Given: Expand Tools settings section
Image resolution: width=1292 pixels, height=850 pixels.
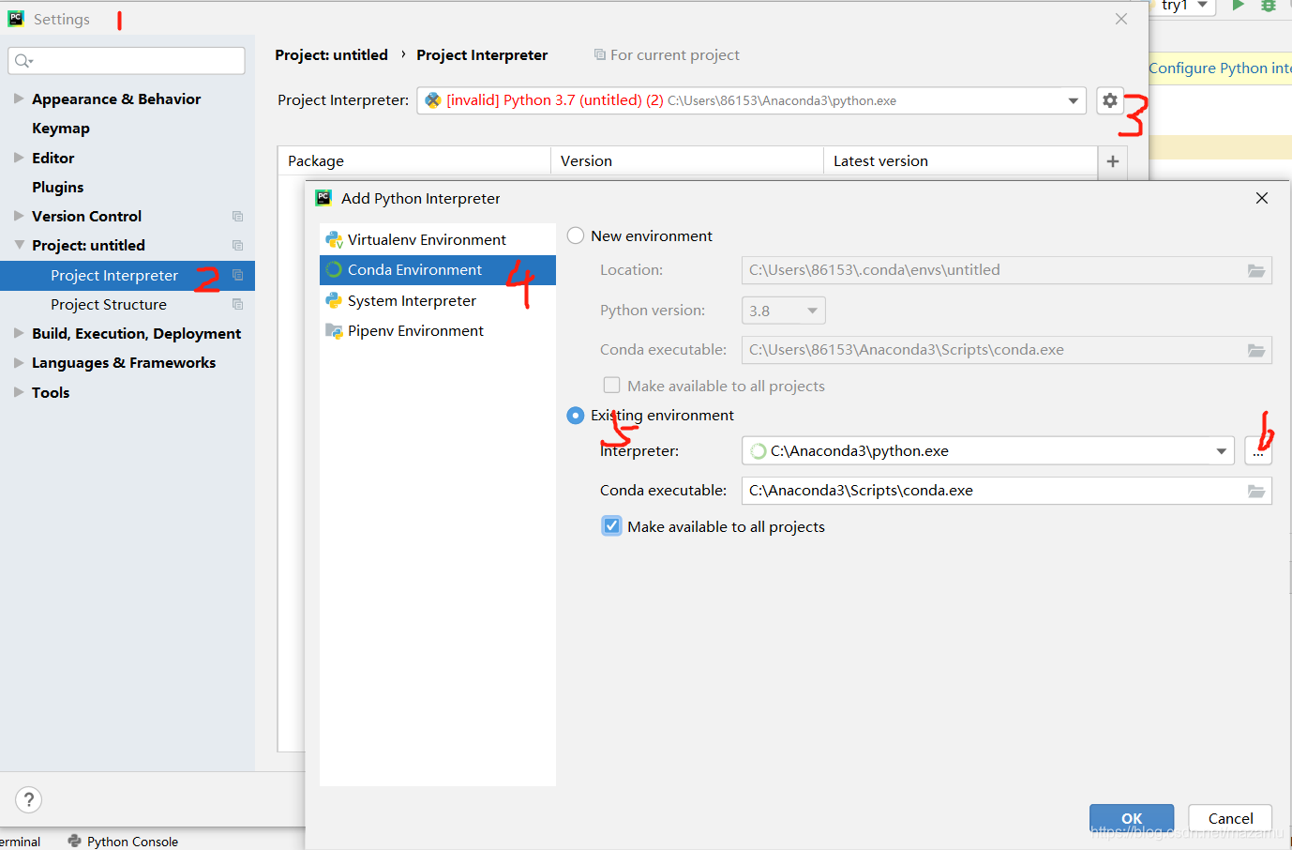Looking at the screenshot, I should [x=19, y=392].
